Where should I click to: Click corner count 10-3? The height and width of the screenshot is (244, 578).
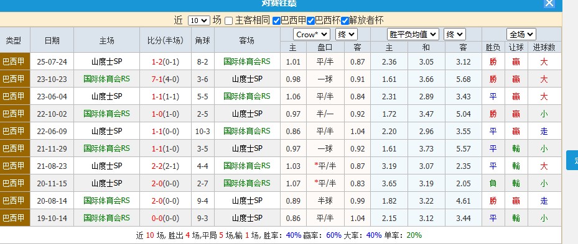click(202, 132)
